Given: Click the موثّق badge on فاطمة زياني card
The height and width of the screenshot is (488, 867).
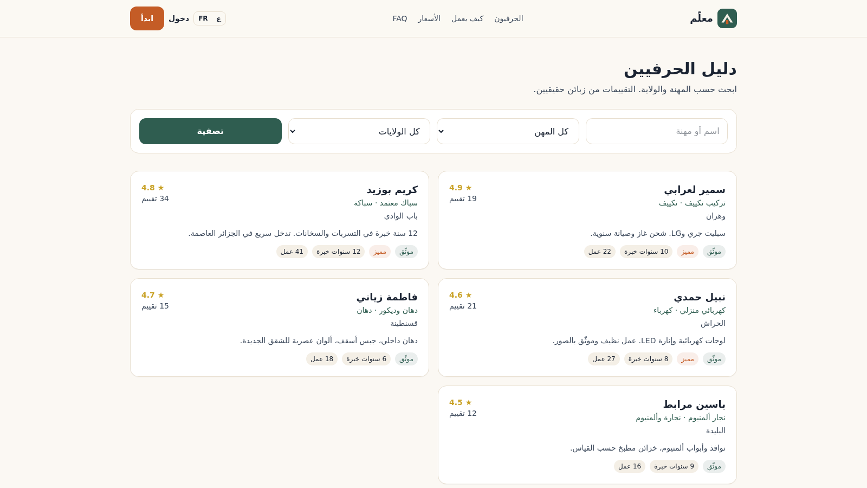Looking at the screenshot, I should tap(406, 359).
